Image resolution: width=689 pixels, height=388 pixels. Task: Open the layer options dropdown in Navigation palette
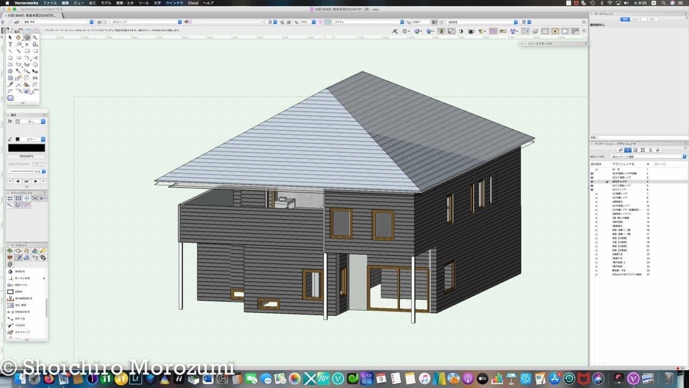pos(684,157)
